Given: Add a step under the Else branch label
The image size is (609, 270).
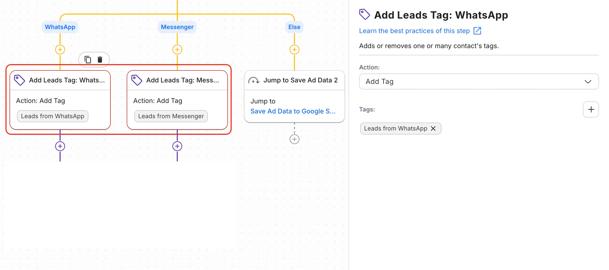Looking at the screenshot, I should click(x=294, y=50).
